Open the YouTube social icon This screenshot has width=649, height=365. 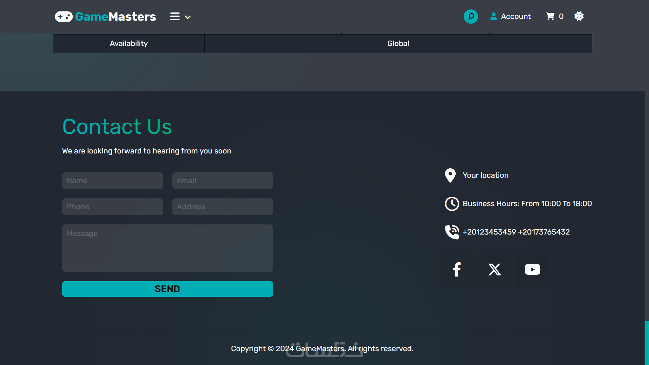[532, 269]
